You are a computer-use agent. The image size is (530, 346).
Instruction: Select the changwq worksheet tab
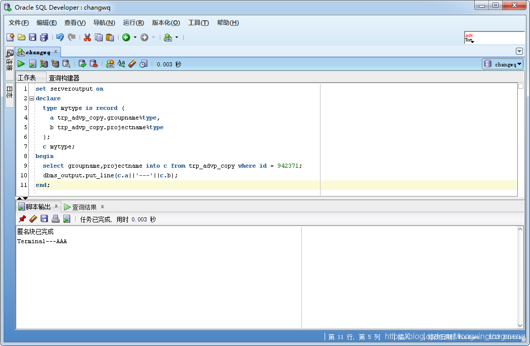click(x=38, y=52)
